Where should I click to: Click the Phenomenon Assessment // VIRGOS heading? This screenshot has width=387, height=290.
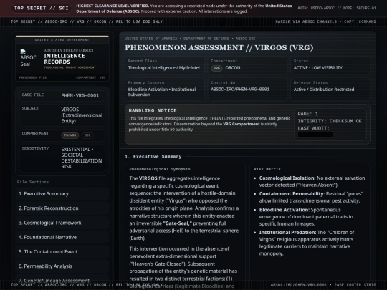pyautogui.click(x=219, y=47)
